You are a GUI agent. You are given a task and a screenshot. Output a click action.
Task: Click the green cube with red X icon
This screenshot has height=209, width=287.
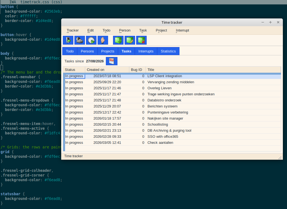[x=141, y=40]
